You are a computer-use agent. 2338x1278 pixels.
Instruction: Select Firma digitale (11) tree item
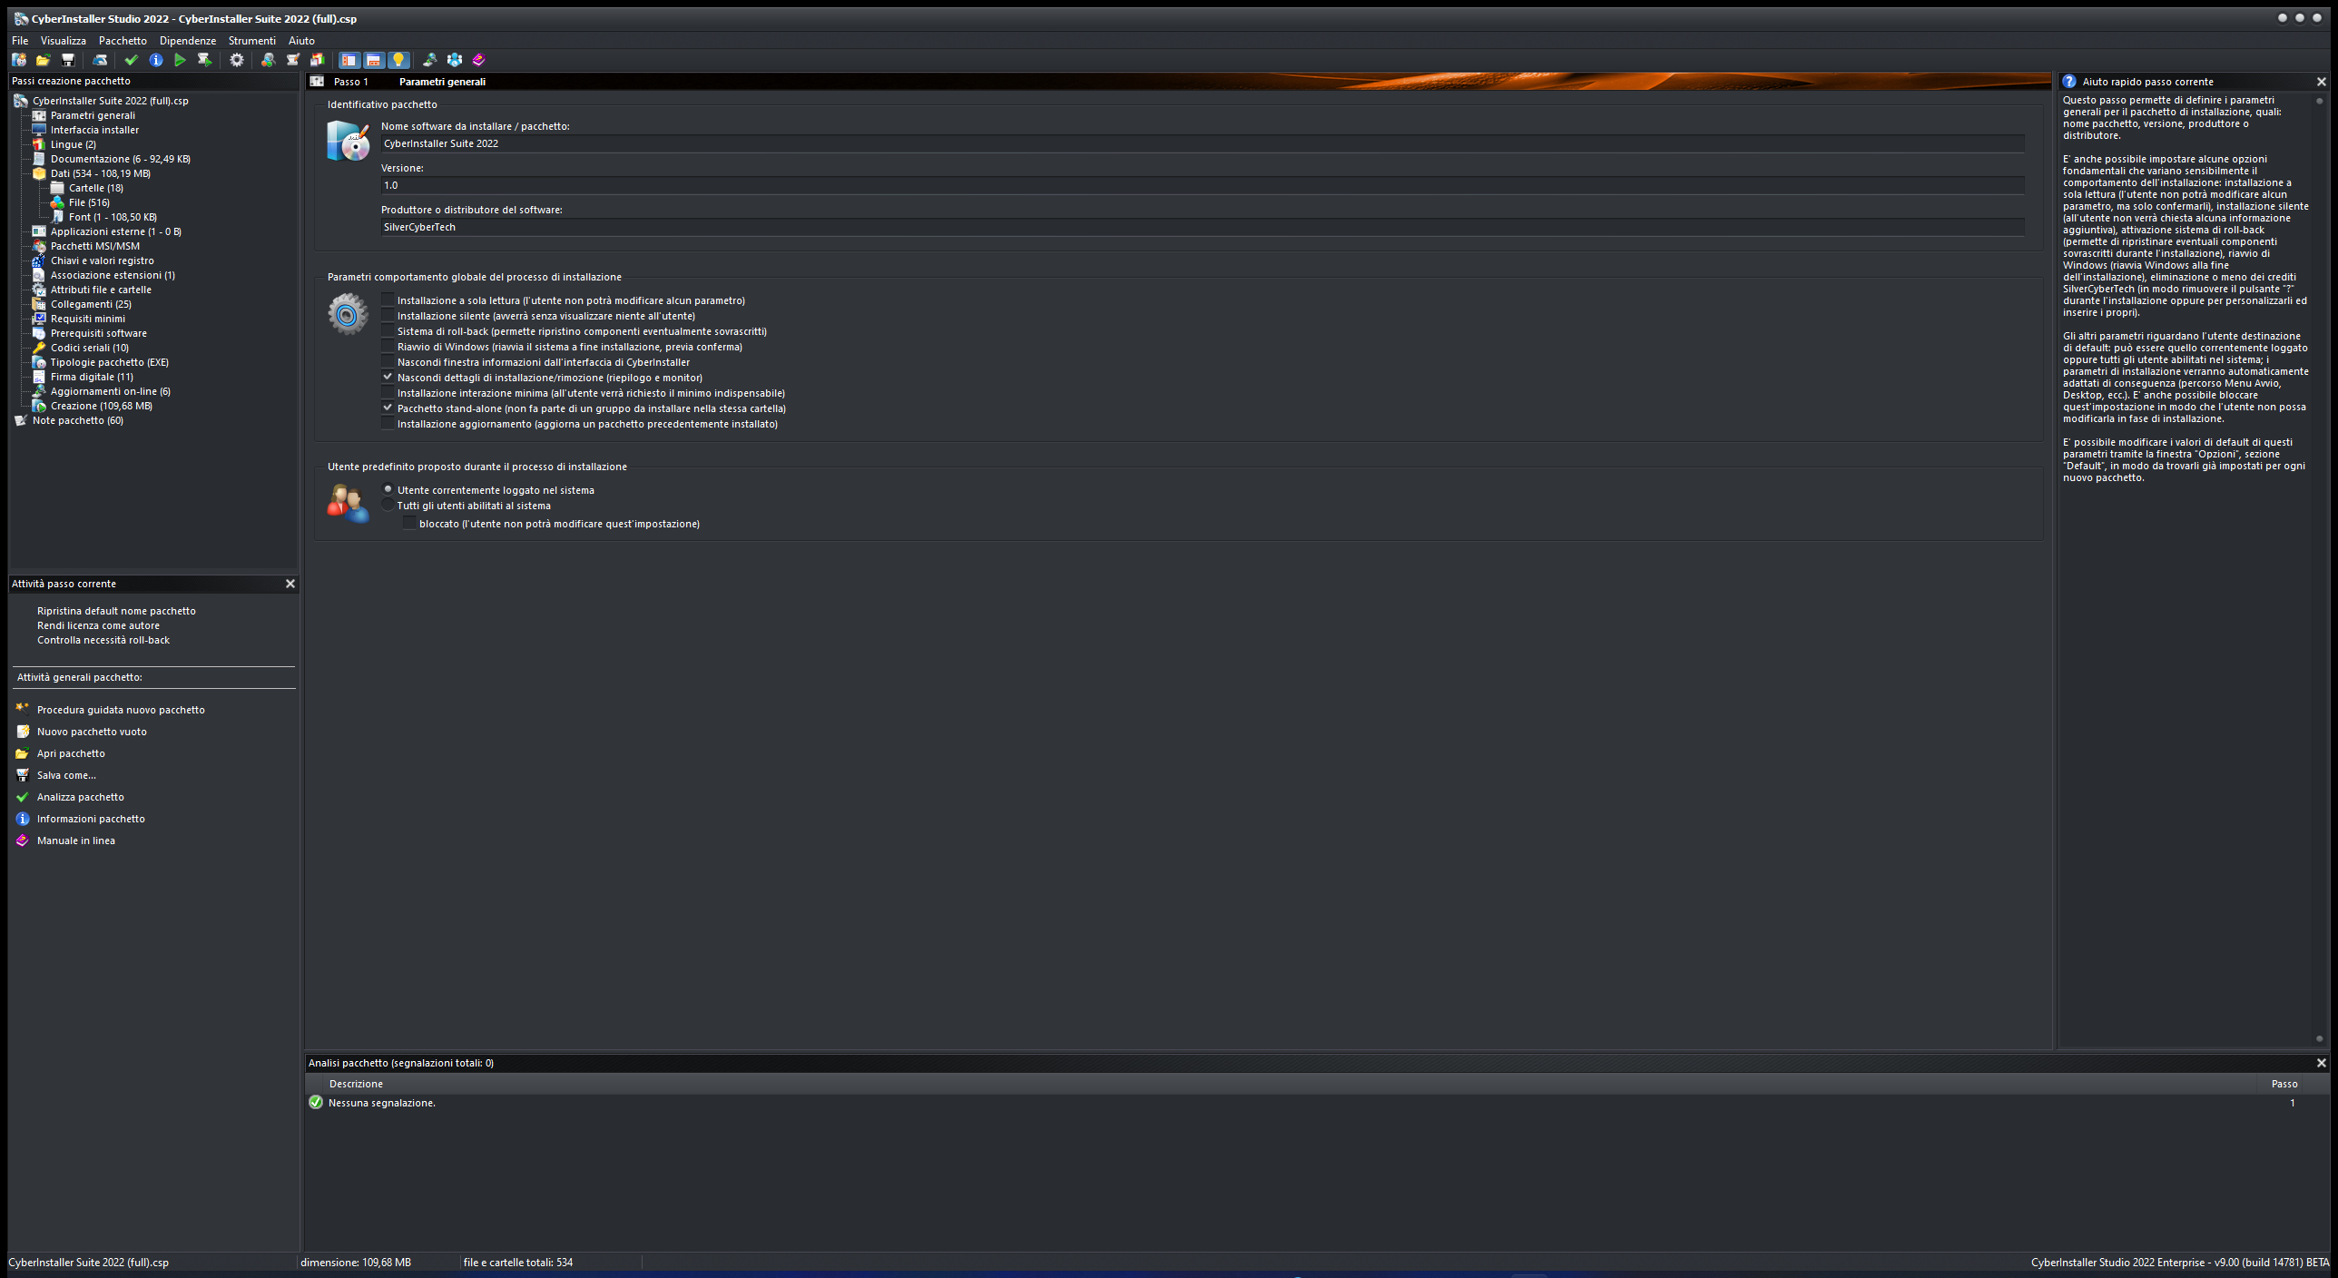(92, 377)
